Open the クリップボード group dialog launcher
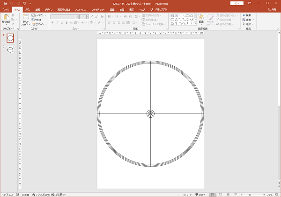The width and height of the screenshot is (281, 197). click(x=18, y=28)
